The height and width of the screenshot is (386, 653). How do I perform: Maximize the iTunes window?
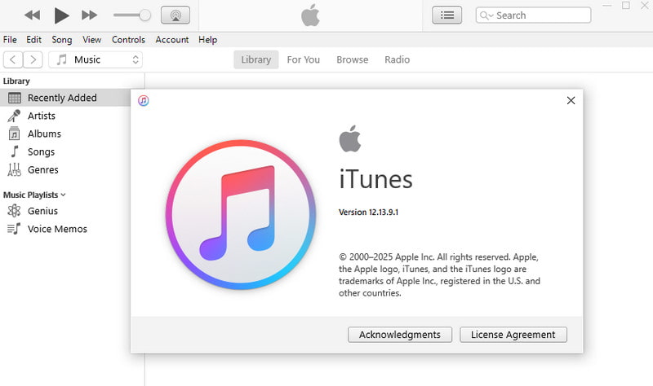coord(625,6)
